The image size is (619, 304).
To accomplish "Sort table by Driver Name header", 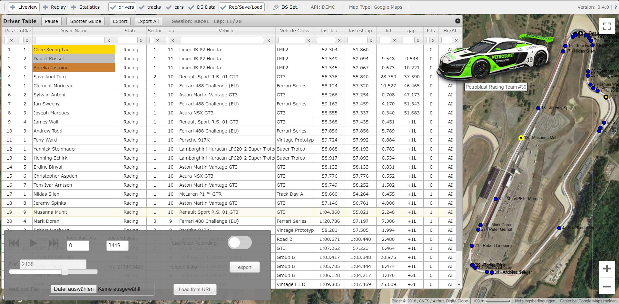I will click(74, 31).
